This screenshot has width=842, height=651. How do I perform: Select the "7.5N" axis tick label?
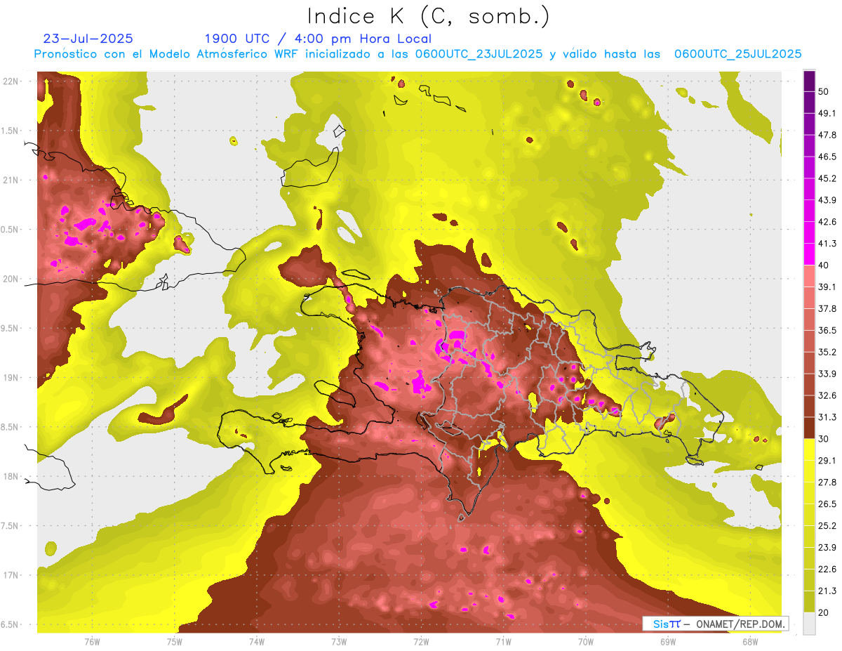click(x=10, y=526)
